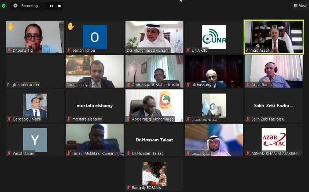This screenshot has width=309, height=192.
Task: Click muted mic icon beside Bangaly FOFANA
Action: [129, 188]
